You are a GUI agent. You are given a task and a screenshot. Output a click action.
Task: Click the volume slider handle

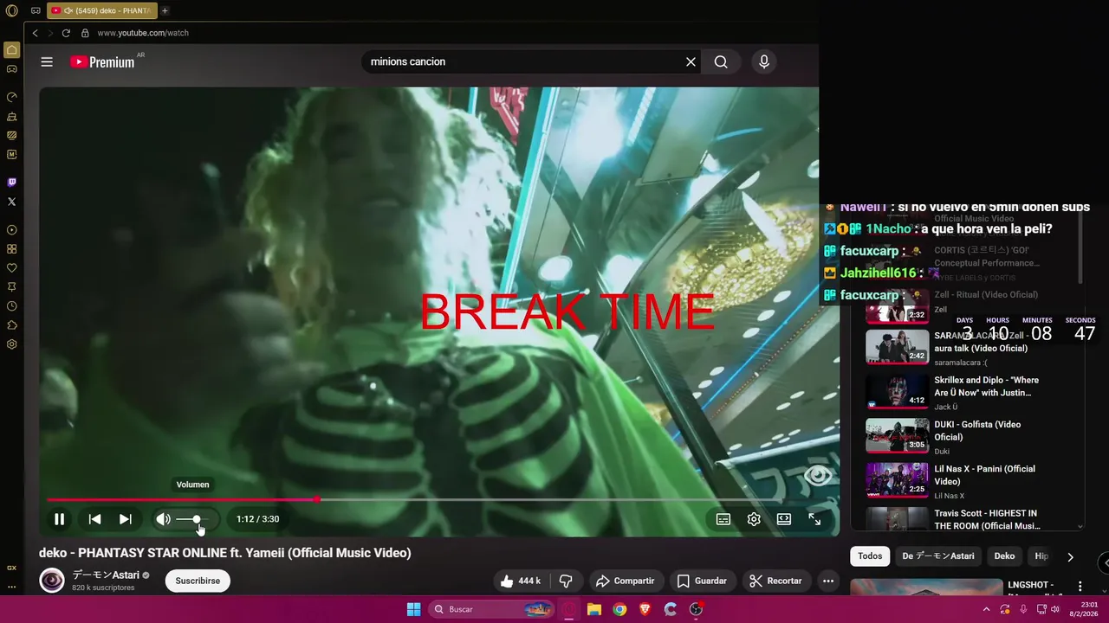click(197, 519)
